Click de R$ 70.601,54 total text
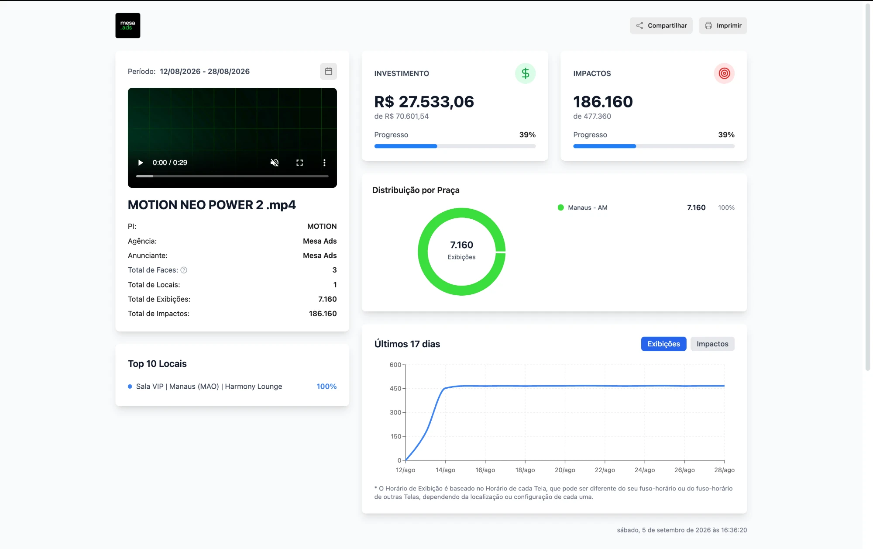The height and width of the screenshot is (549, 873). click(401, 116)
